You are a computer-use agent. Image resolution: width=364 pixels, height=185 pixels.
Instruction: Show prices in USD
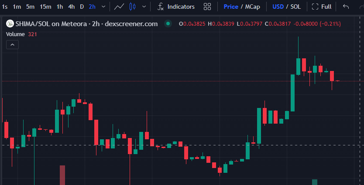278,7
